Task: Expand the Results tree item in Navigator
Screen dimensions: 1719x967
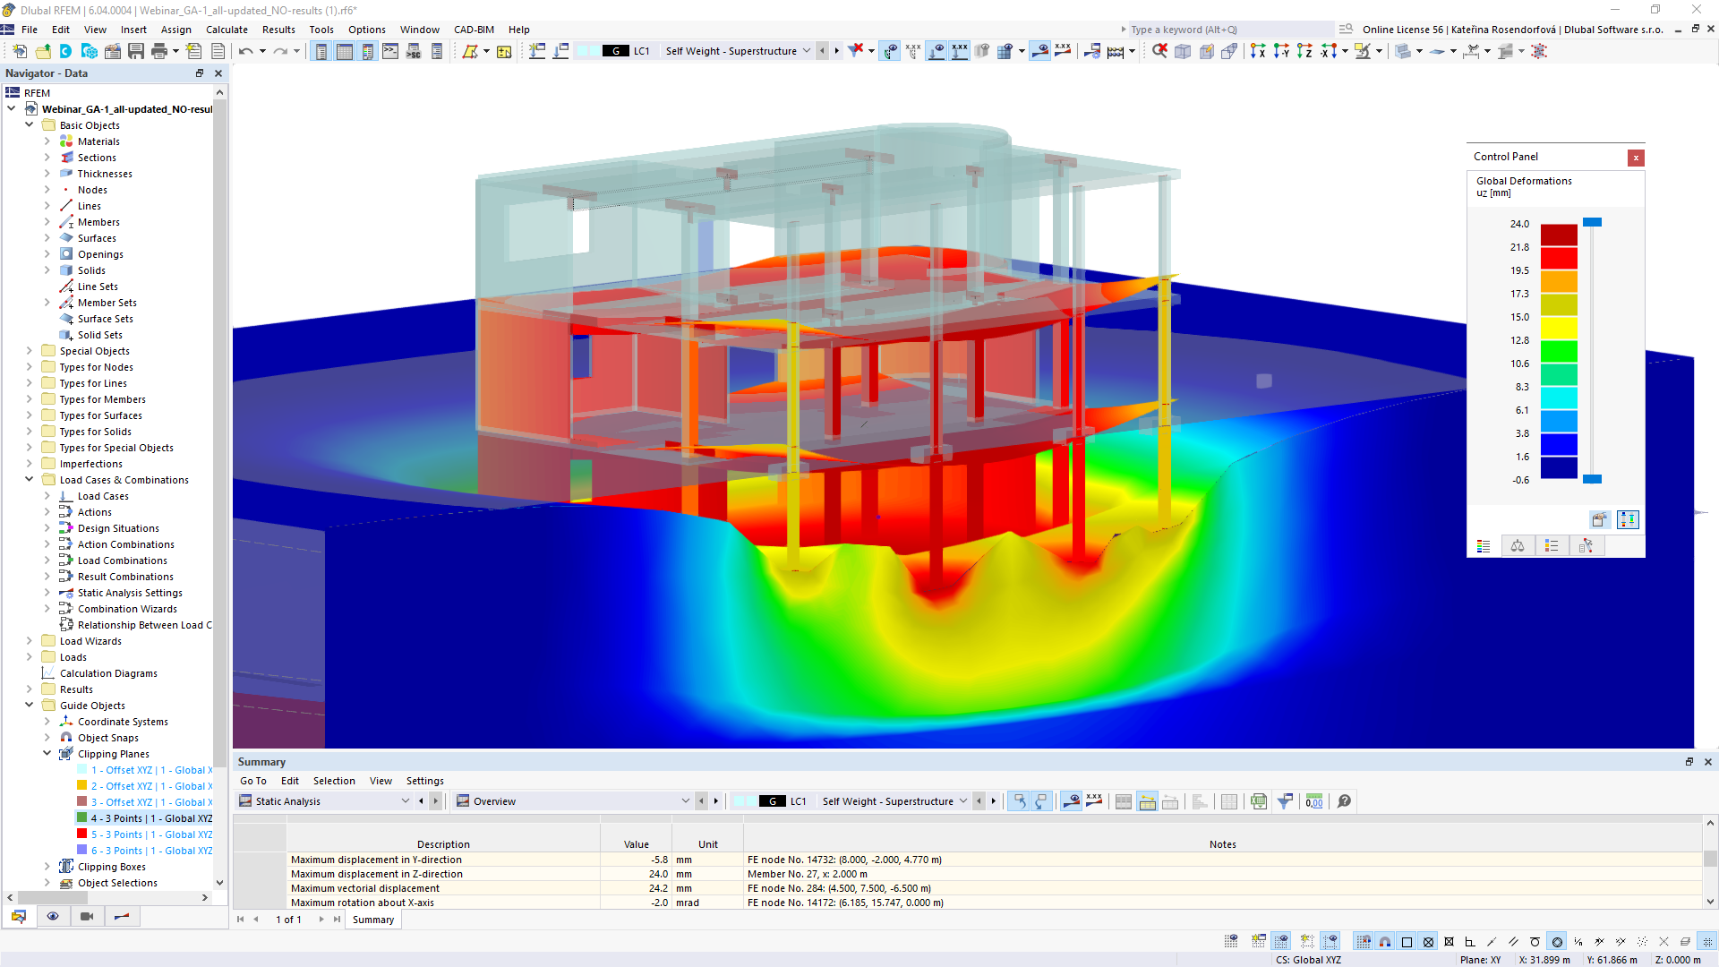Action: (x=26, y=689)
